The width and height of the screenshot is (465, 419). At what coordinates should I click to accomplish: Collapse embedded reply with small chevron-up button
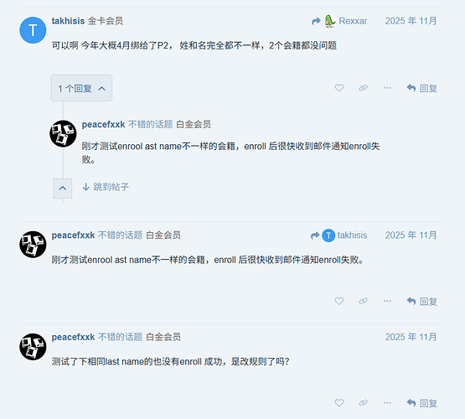tap(62, 189)
